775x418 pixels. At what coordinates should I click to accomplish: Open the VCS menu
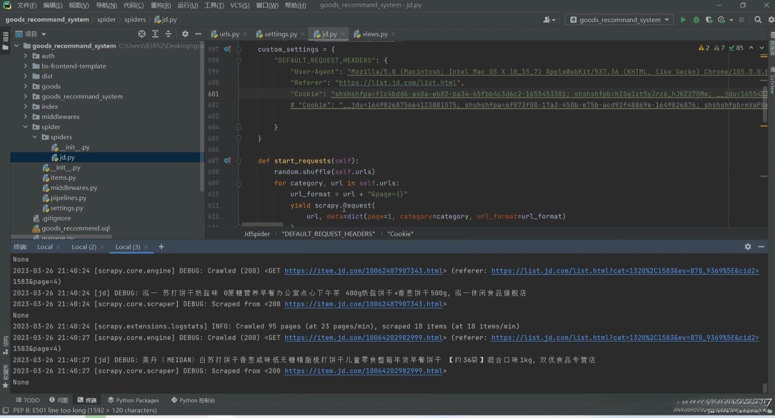pyautogui.click(x=239, y=5)
